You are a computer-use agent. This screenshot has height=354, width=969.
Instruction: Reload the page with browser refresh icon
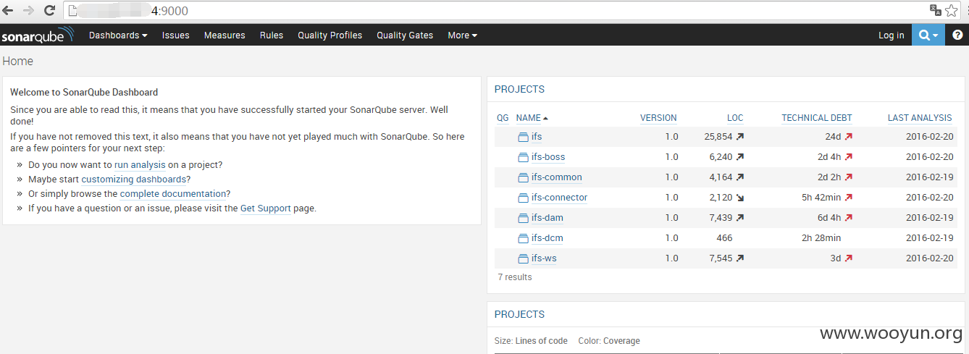click(49, 10)
